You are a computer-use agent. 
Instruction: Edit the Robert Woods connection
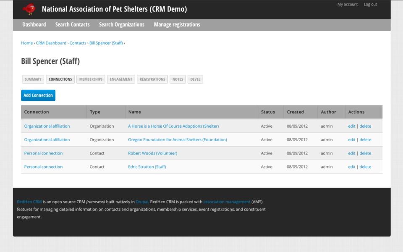click(x=351, y=153)
